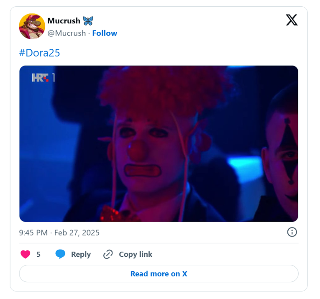
Task: Like the post with the heart icon
Action: (x=26, y=254)
